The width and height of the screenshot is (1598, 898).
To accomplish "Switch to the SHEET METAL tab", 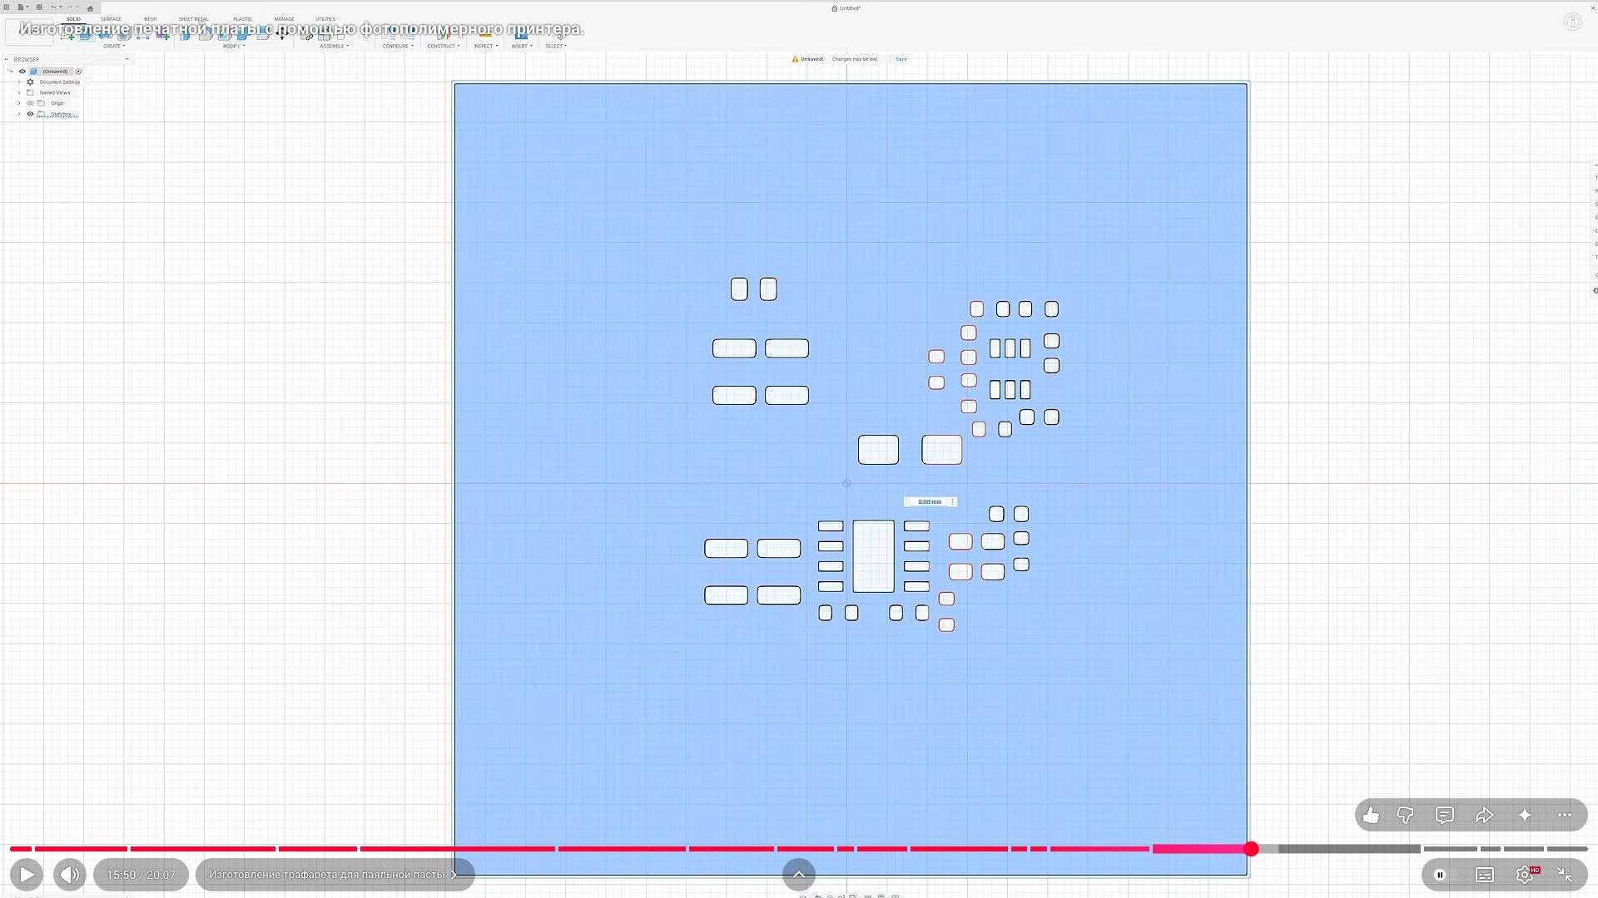I will pos(194,19).
